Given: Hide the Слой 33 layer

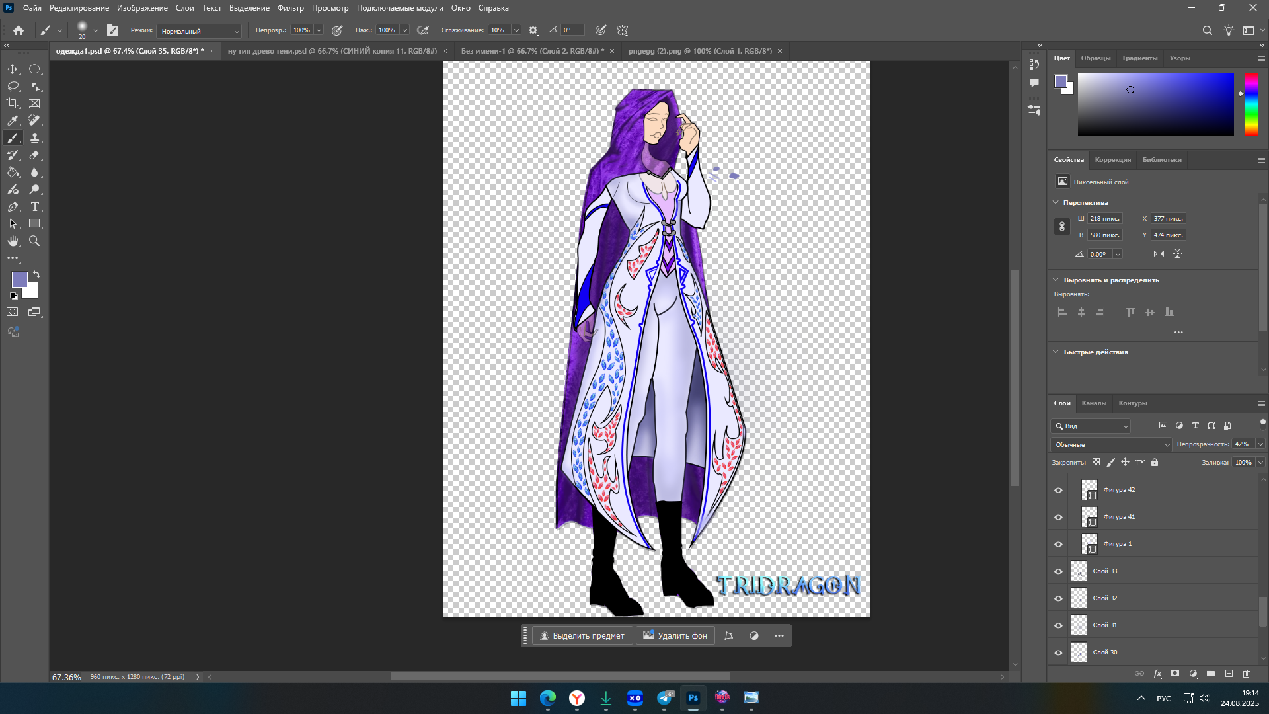Looking at the screenshot, I should [1058, 571].
